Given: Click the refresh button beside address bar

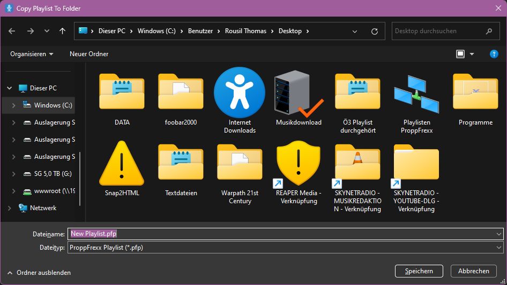Looking at the screenshot, I should click(375, 31).
